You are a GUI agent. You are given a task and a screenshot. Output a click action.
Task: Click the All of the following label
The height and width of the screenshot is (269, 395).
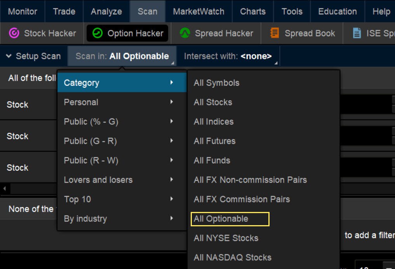(x=32, y=78)
